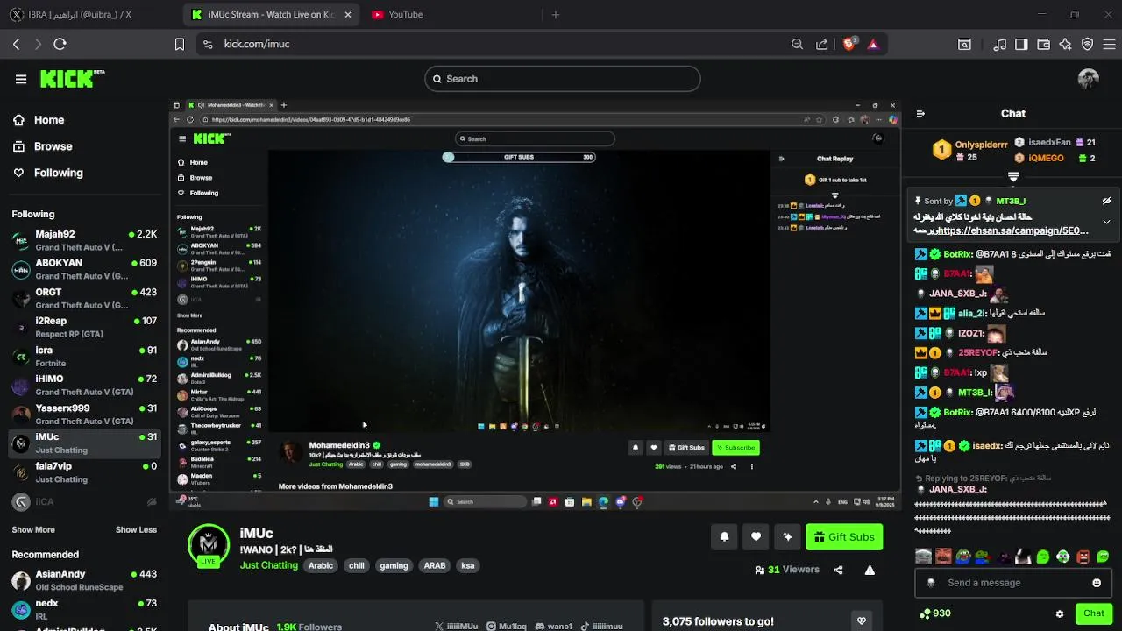The image size is (1122, 631).
Task: Open ORGT channel in Following list
Action: (84, 298)
